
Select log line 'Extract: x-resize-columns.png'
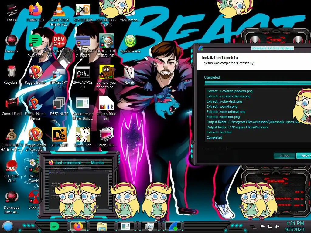[228, 96]
